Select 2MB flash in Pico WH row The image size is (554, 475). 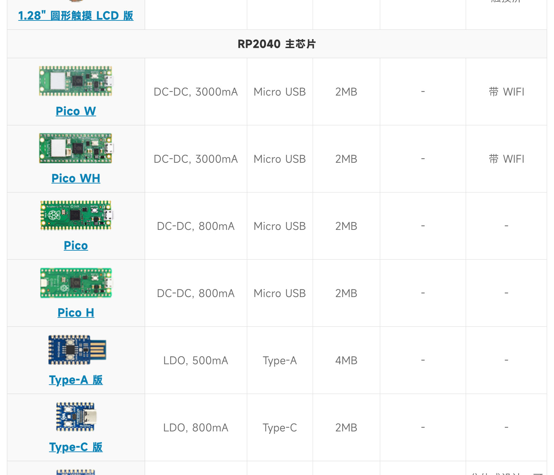pos(346,159)
